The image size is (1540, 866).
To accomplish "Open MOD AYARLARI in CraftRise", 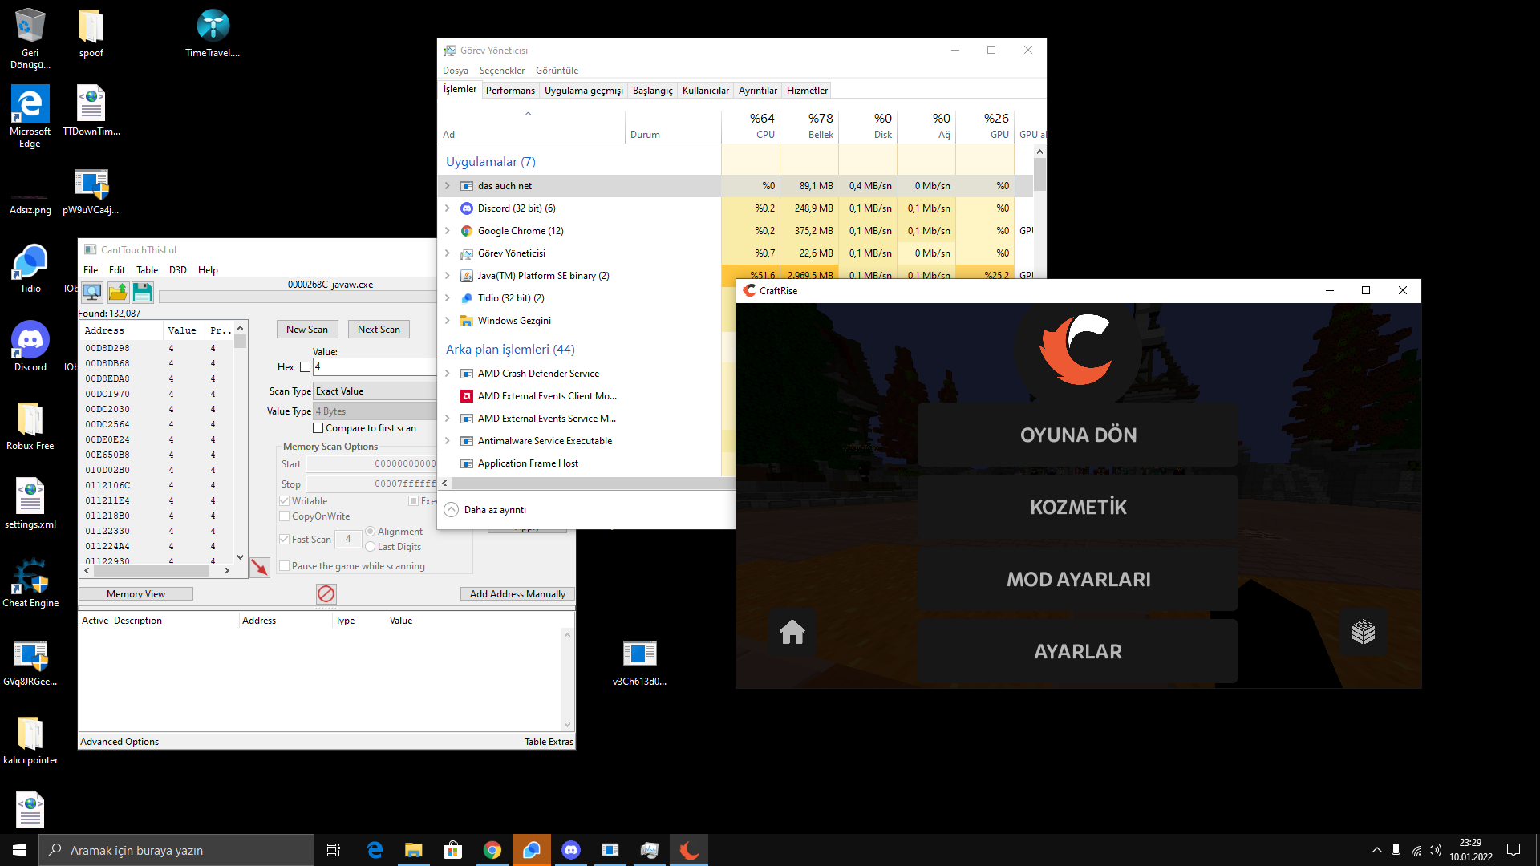I will (1078, 580).
